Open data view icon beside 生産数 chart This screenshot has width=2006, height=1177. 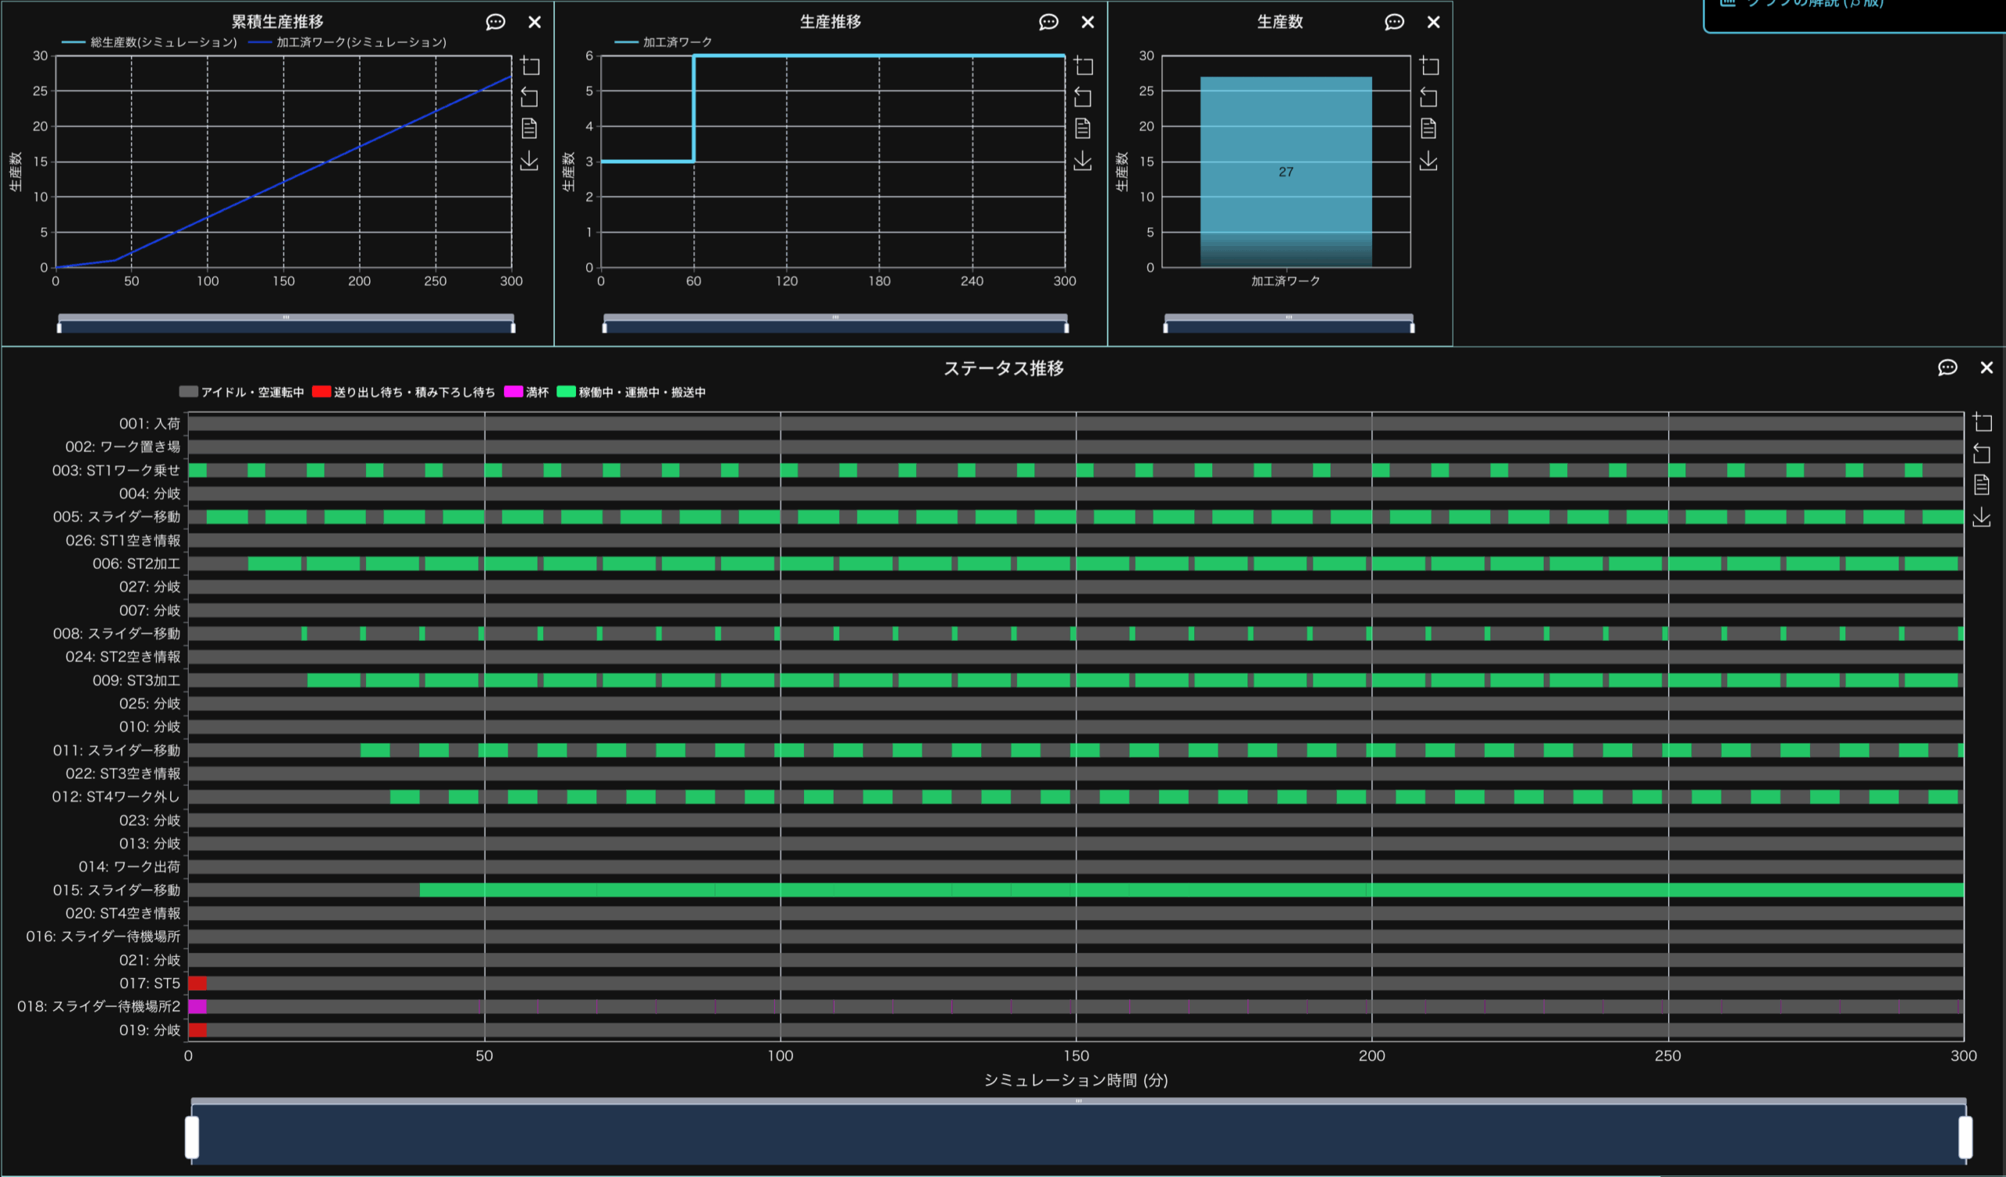tap(1428, 129)
